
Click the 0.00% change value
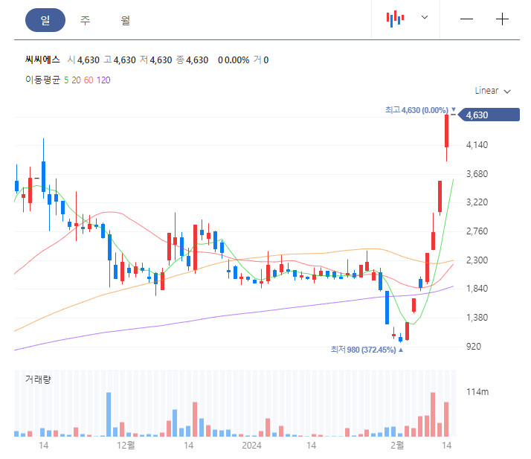coord(236,60)
